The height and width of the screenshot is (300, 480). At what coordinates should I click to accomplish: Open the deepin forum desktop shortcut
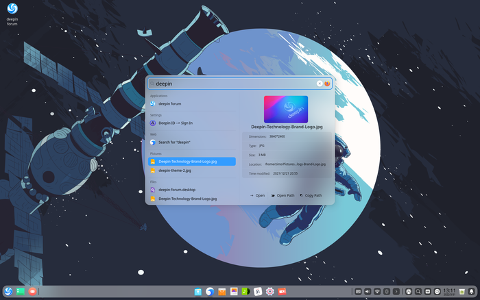12,14
